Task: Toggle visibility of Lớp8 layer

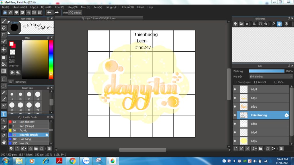Action: (x=235, y=124)
